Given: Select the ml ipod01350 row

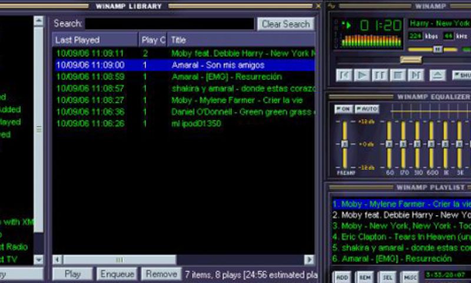Looking at the screenshot, I should coord(184,124).
